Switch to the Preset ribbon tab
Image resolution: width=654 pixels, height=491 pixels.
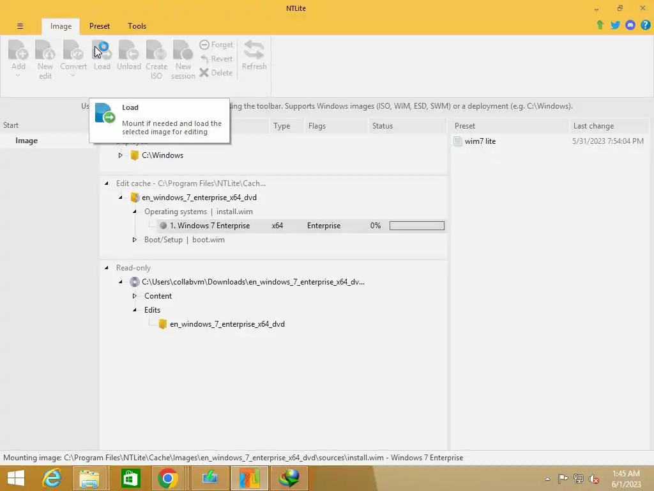pos(99,26)
